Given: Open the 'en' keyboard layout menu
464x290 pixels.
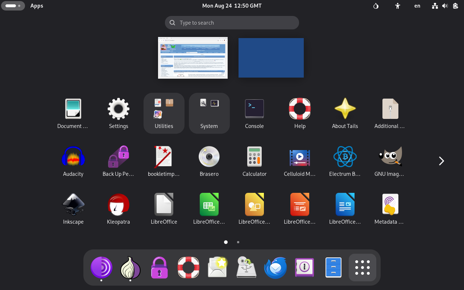Looking at the screenshot, I should coord(417,6).
